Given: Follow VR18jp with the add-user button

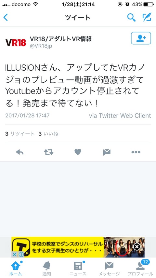Looking at the screenshot, I should (141, 38).
